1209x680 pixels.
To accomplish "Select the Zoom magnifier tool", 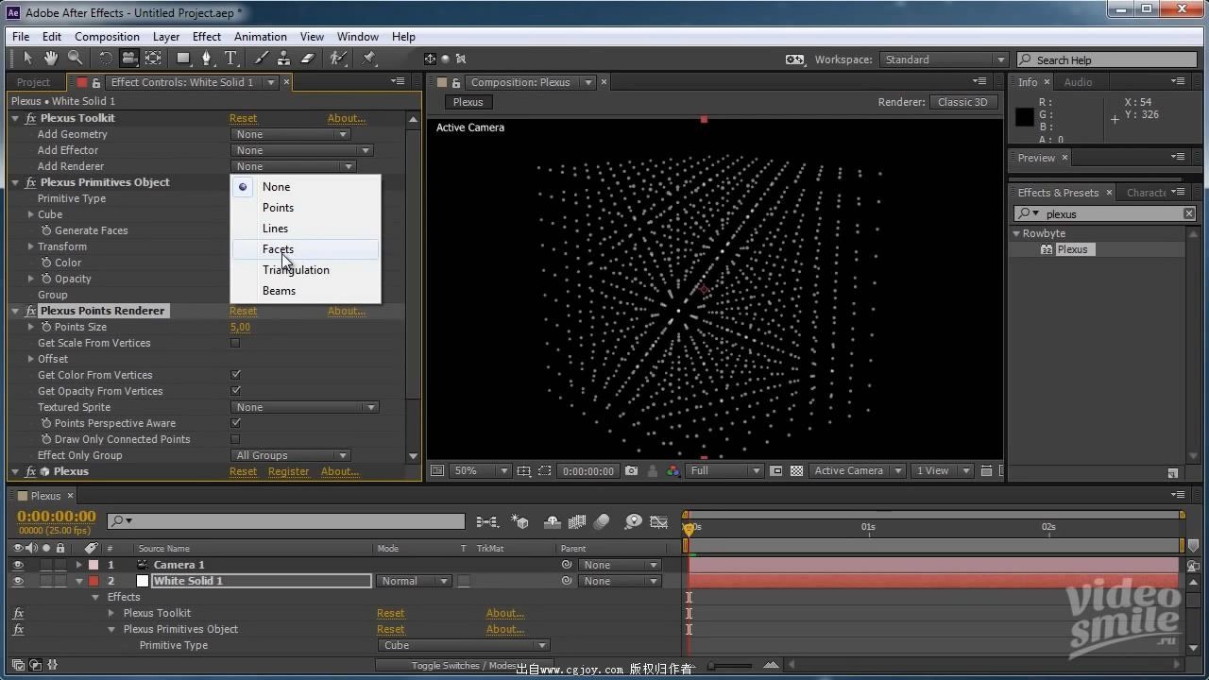I will coord(75,59).
